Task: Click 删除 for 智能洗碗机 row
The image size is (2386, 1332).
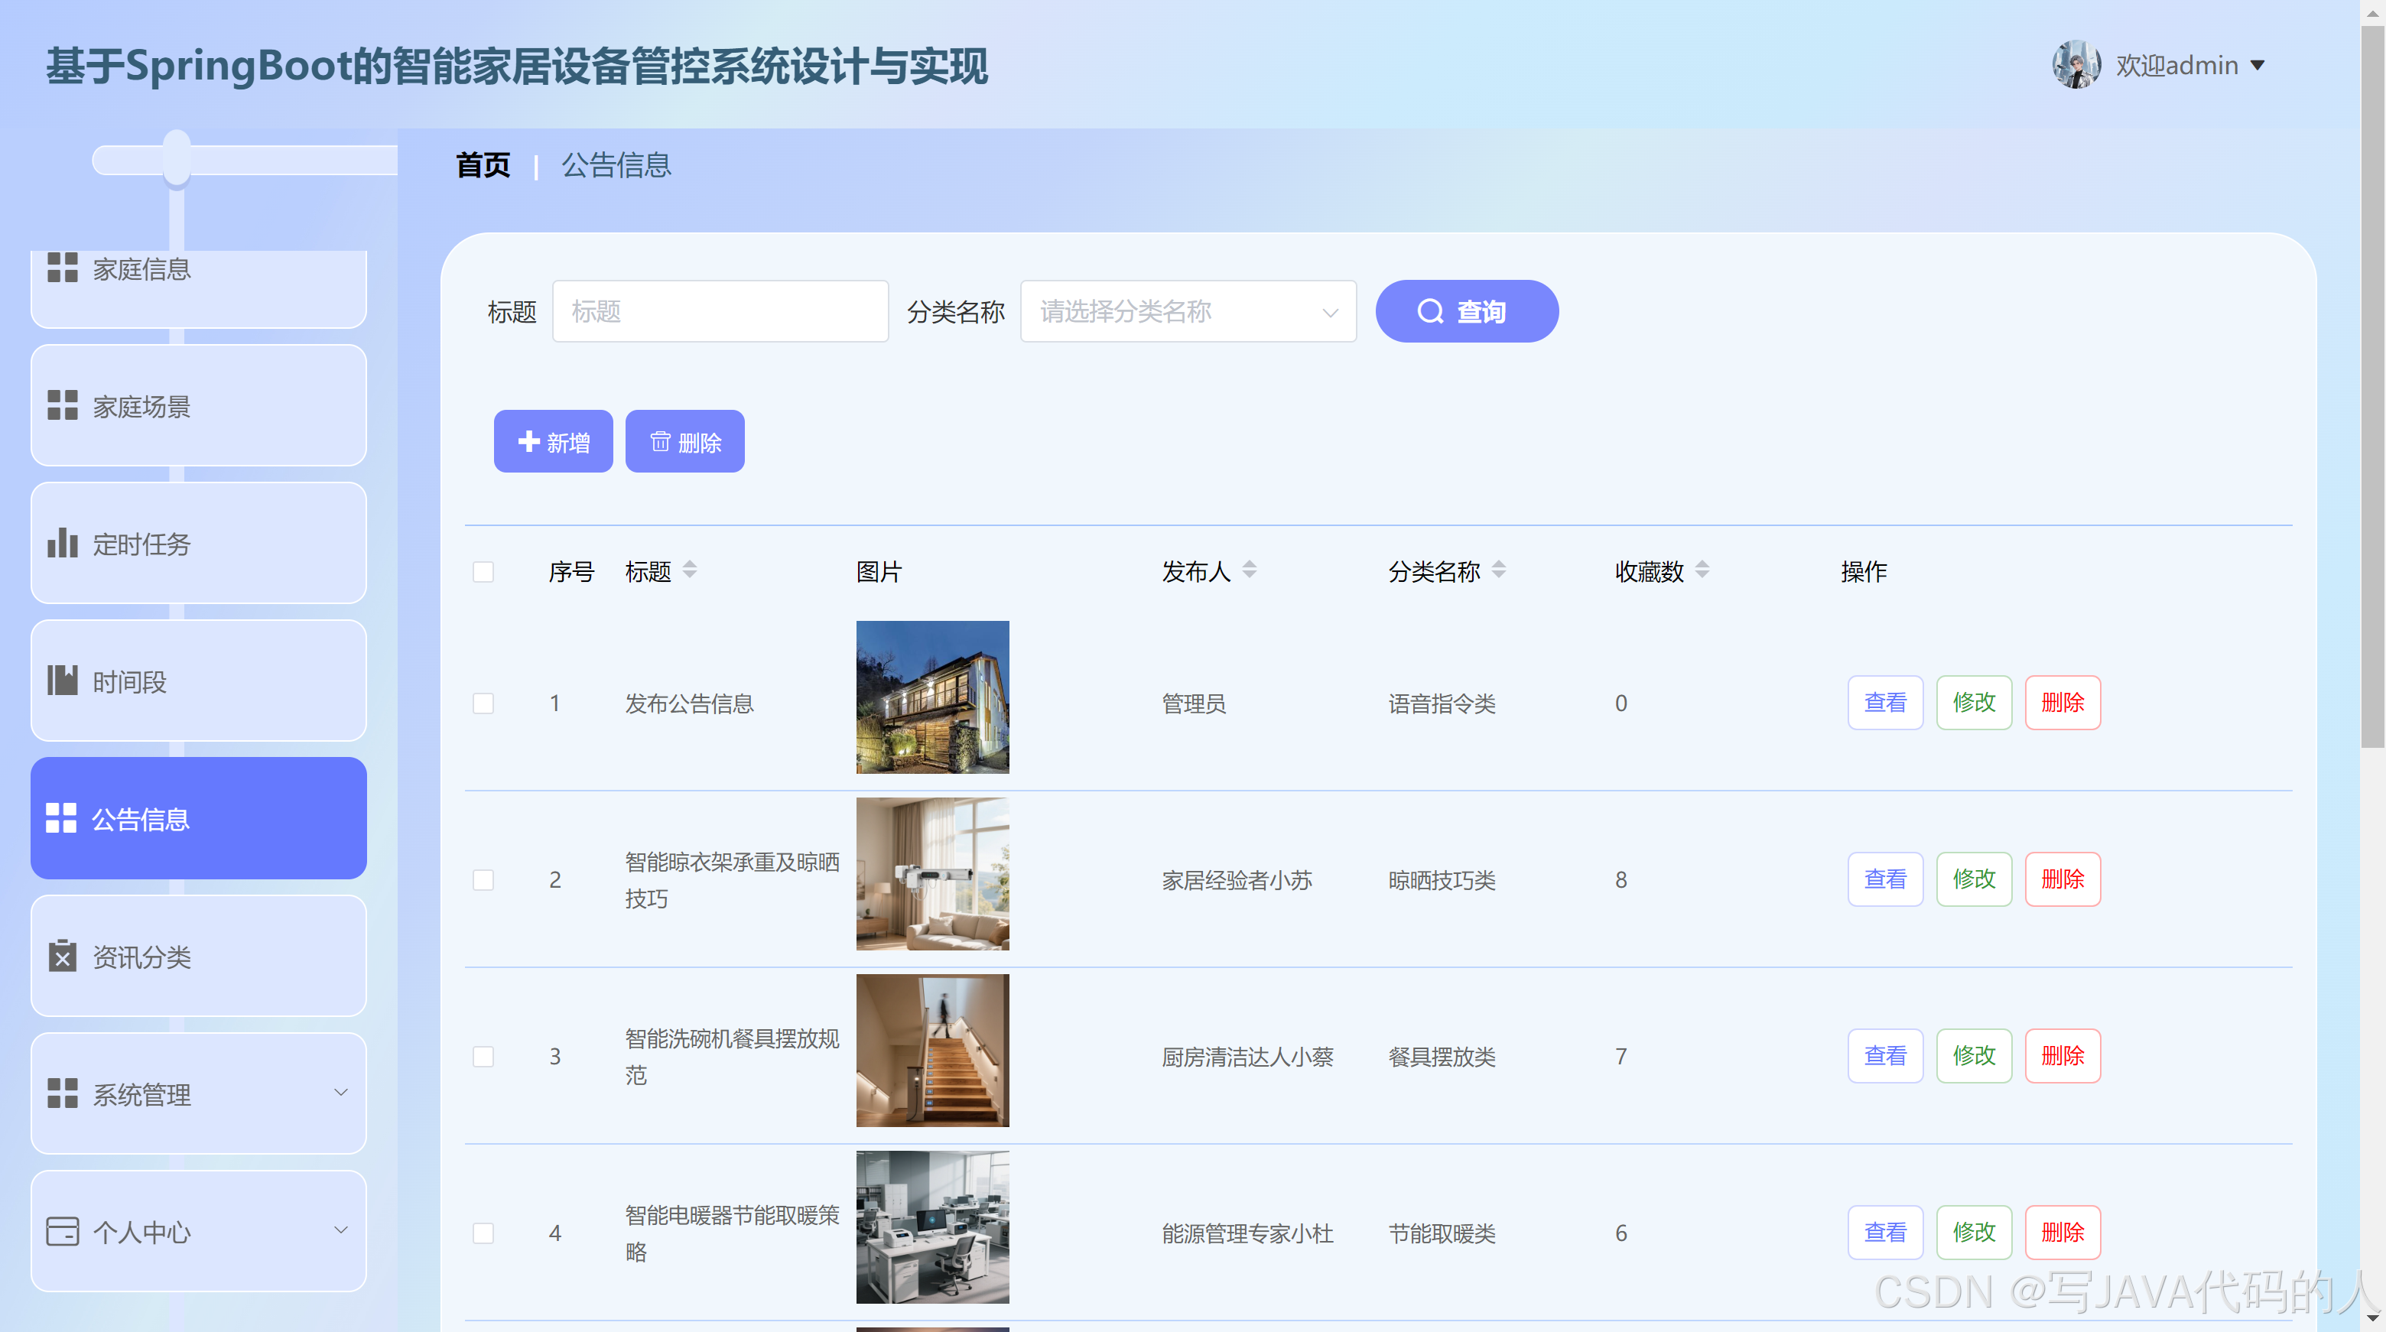Action: point(2063,1056)
